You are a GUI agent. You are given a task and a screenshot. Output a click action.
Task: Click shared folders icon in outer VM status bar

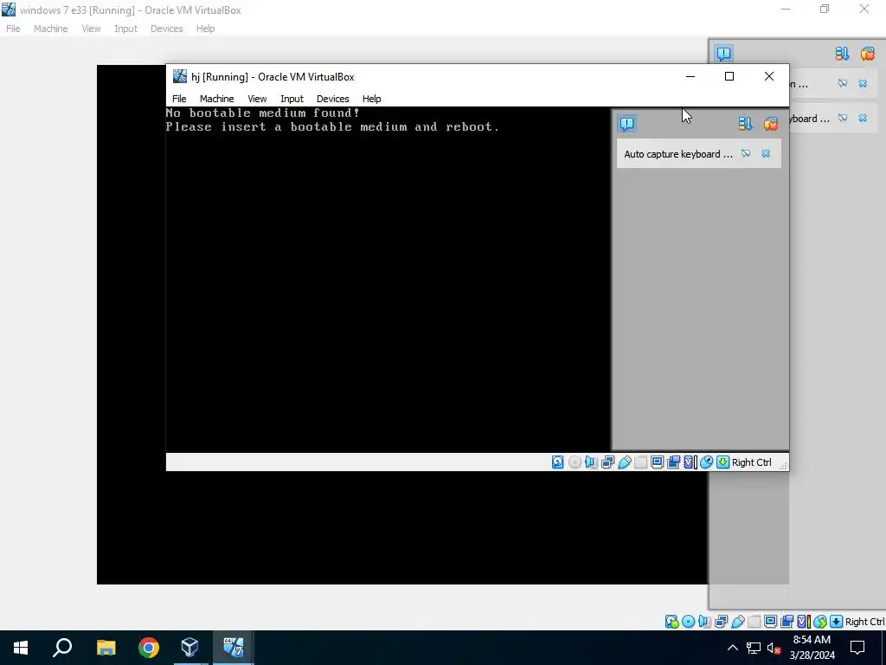tap(754, 622)
